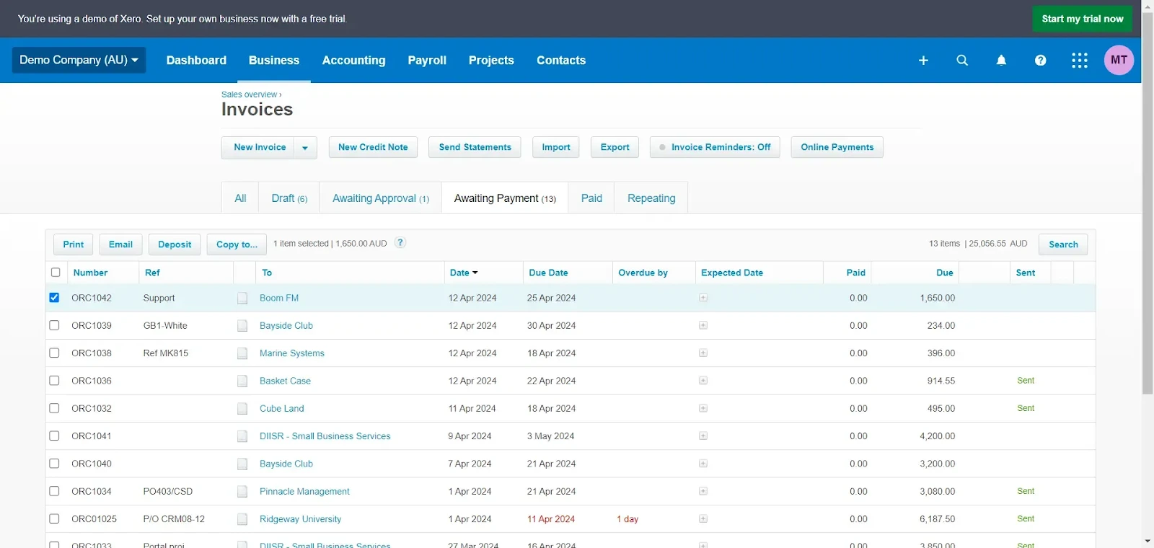The width and height of the screenshot is (1154, 548).
Task: Click the Import button
Action: [556, 147]
